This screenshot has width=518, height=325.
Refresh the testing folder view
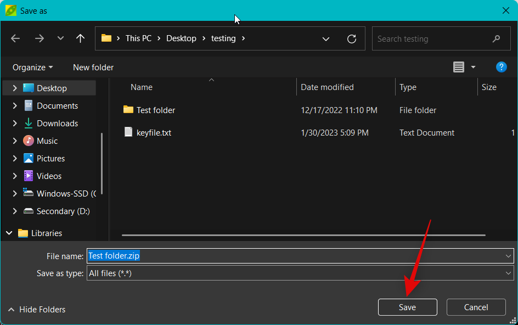point(352,39)
